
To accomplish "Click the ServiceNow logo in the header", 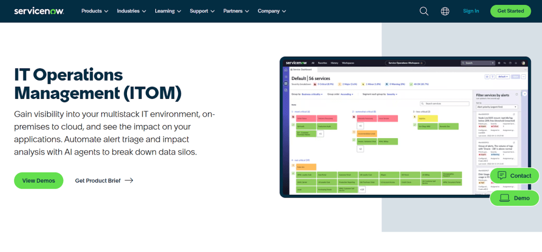I will pos(39,11).
